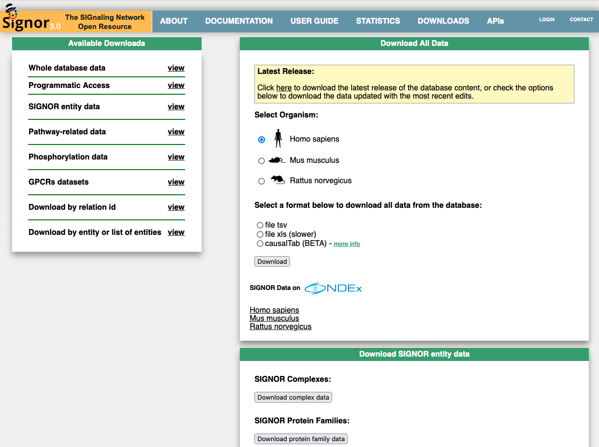599x447 pixels.
Task: Open the NDEx Rattus norvegicus link
Action: click(280, 327)
